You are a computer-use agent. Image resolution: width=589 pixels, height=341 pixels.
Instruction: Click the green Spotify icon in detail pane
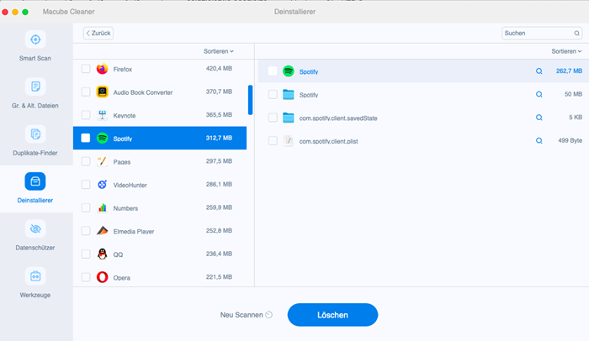coord(288,71)
